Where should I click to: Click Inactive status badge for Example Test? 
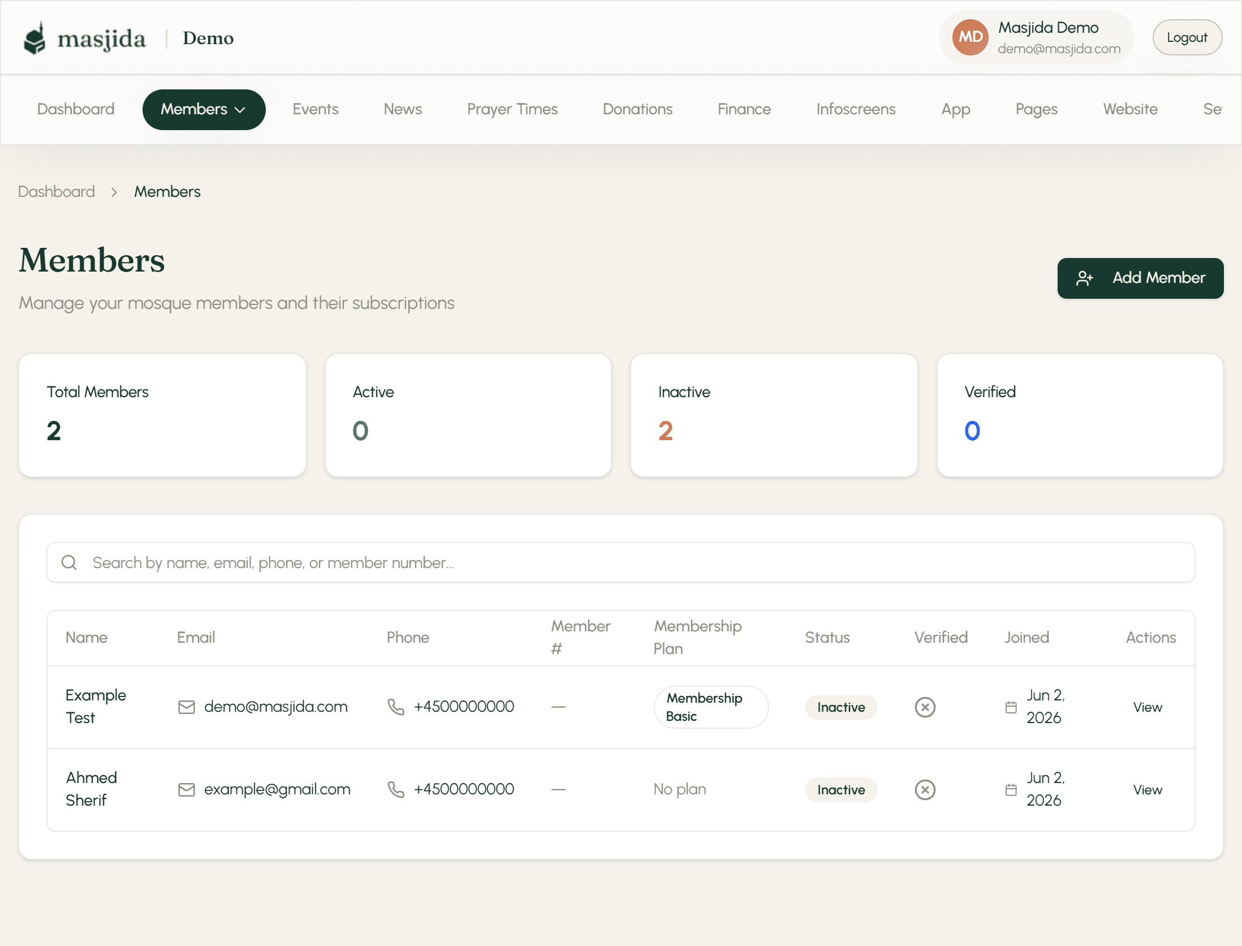[841, 707]
